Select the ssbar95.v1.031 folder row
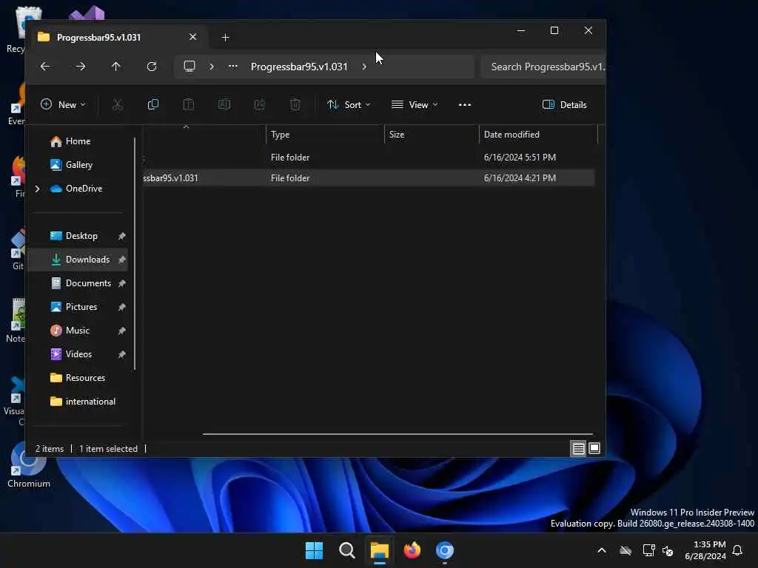 pyautogui.click(x=369, y=177)
